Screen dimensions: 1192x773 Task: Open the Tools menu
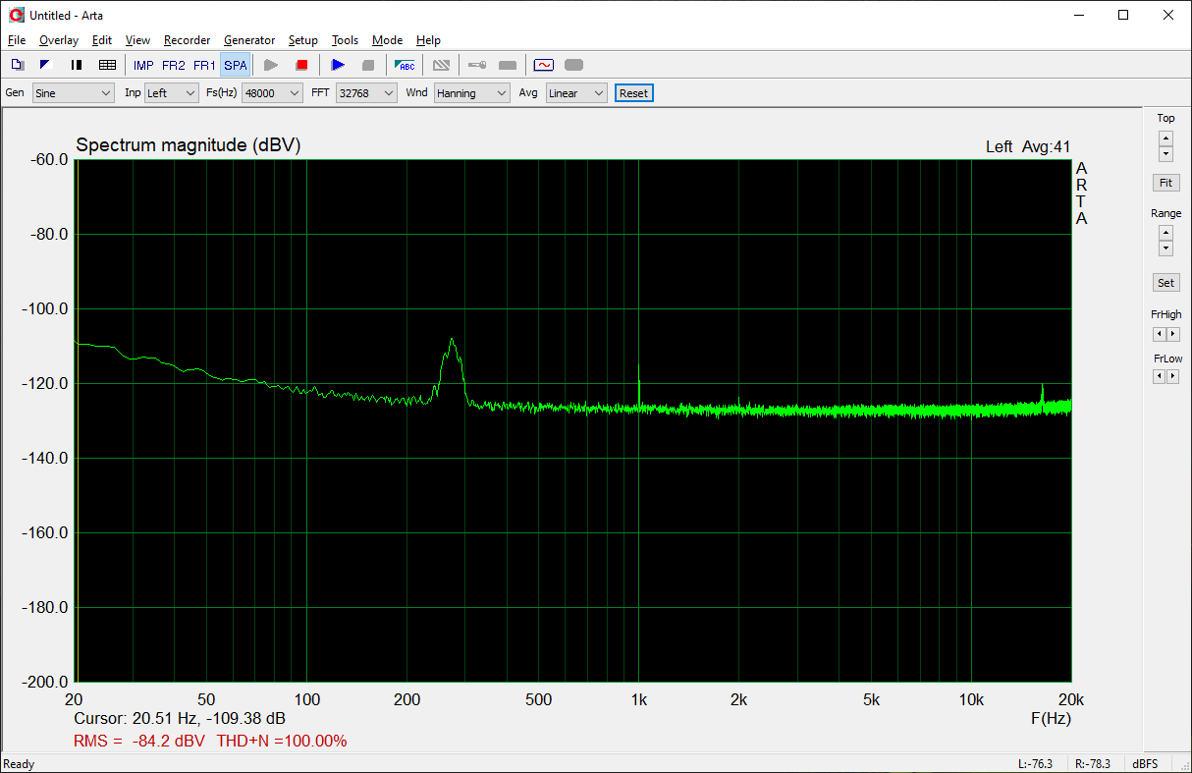[x=345, y=40]
